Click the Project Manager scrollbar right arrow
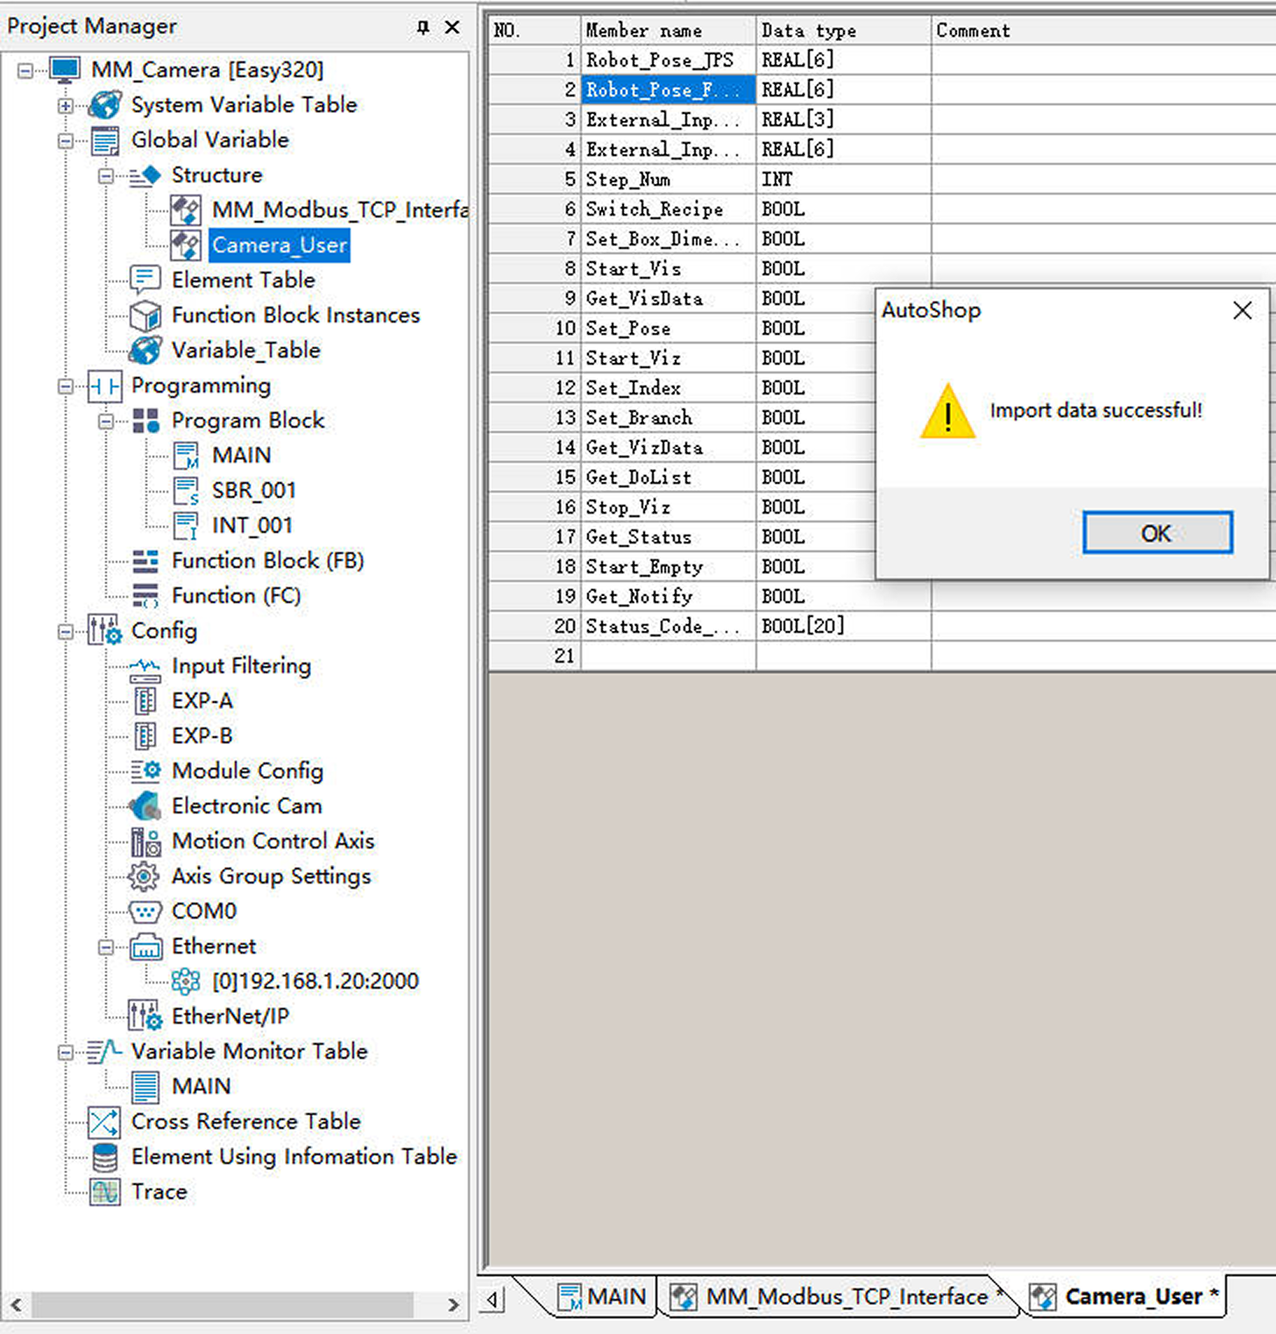The image size is (1276, 1334). point(452,1304)
